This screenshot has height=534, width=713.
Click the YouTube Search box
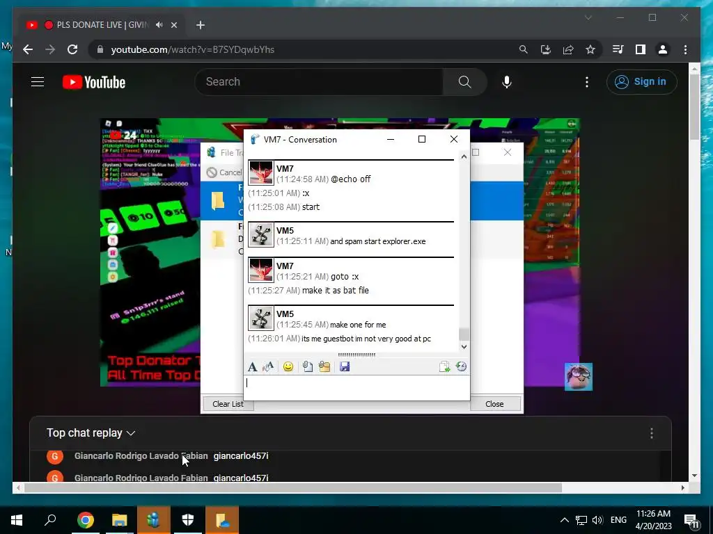click(x=319, y=82)
